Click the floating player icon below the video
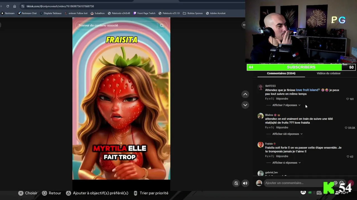The width and height of the screenshot is (357, 200). pos(236,183)
